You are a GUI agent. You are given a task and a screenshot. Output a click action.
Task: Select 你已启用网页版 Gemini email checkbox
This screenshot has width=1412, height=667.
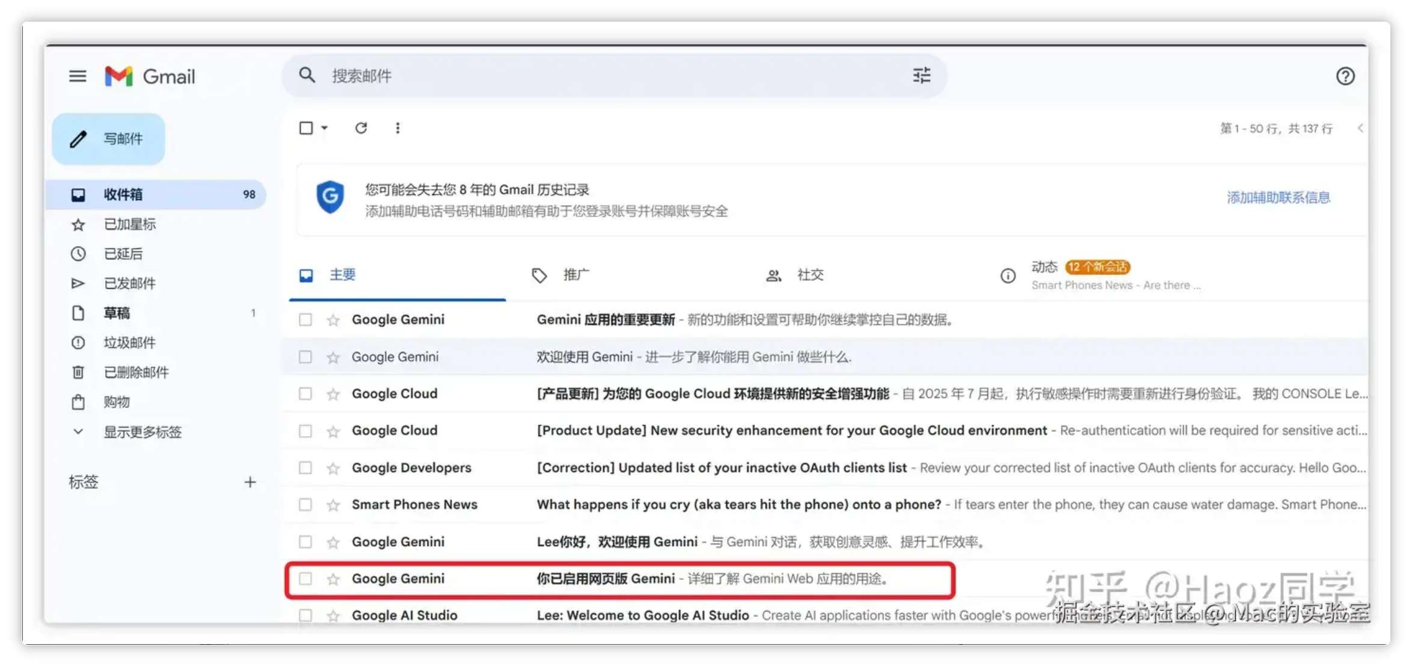[305, 579]
